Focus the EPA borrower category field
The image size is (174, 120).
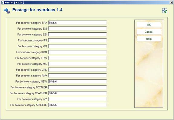pos(77,23)
